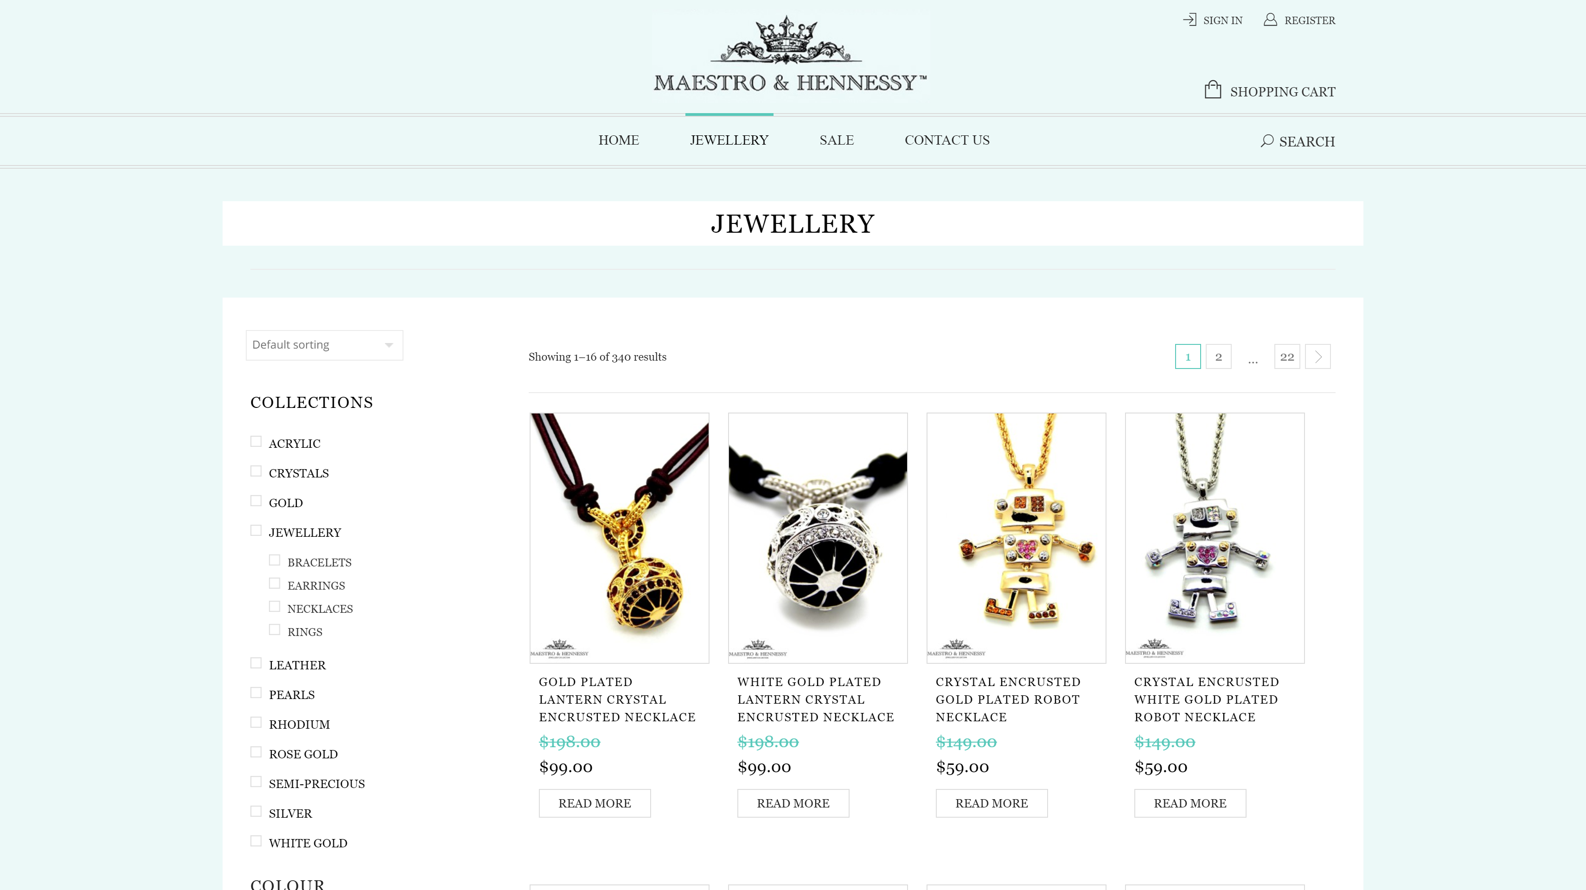Click the Maestro & Hennessy crown logo
Image resolution: width=1586 pixels, height=890 pixels.
coord(790,54)
